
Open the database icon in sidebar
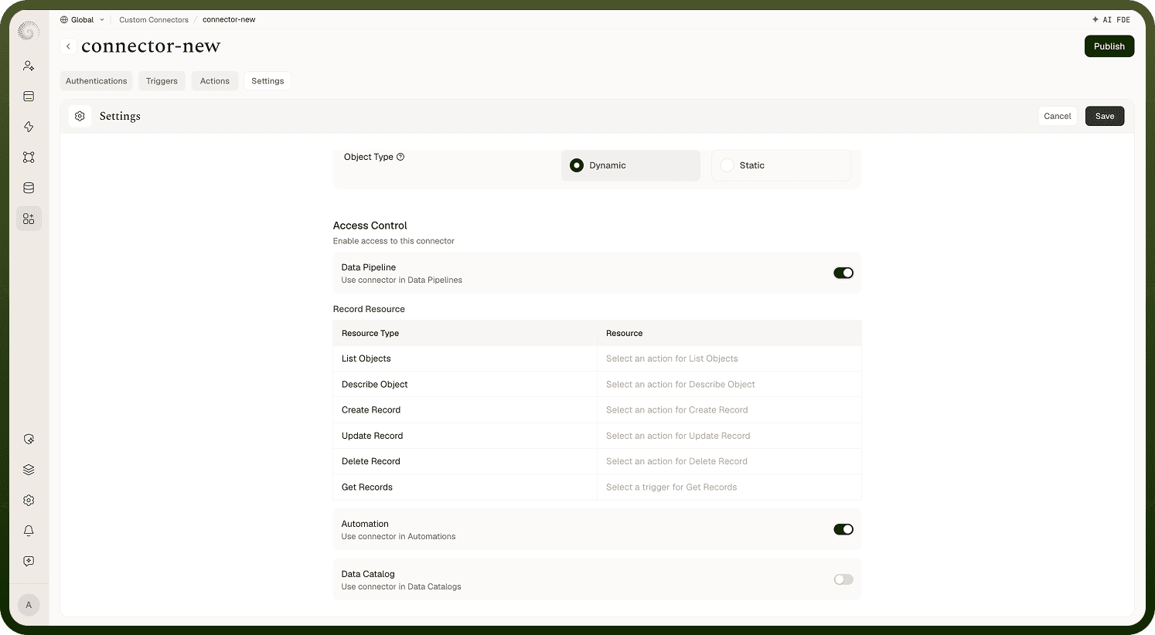[29, 188]
